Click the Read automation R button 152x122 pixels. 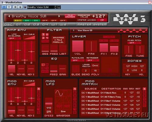(16, 7)
